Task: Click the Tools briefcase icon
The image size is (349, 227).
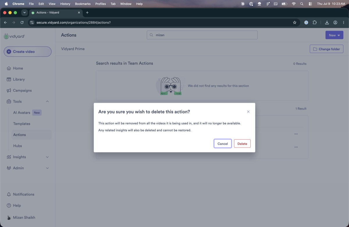Action: click(9, 101)
